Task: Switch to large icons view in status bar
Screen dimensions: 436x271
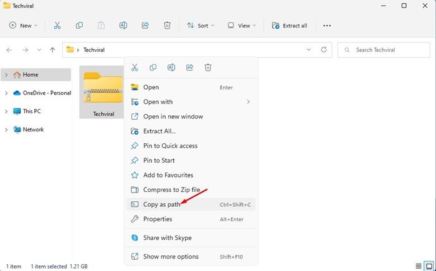Action: [429, 266]
